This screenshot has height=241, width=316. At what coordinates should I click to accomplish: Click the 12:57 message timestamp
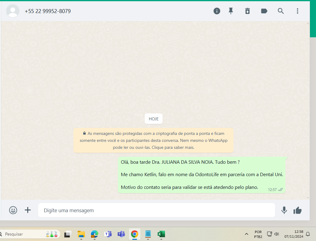(x=272, y=189)
